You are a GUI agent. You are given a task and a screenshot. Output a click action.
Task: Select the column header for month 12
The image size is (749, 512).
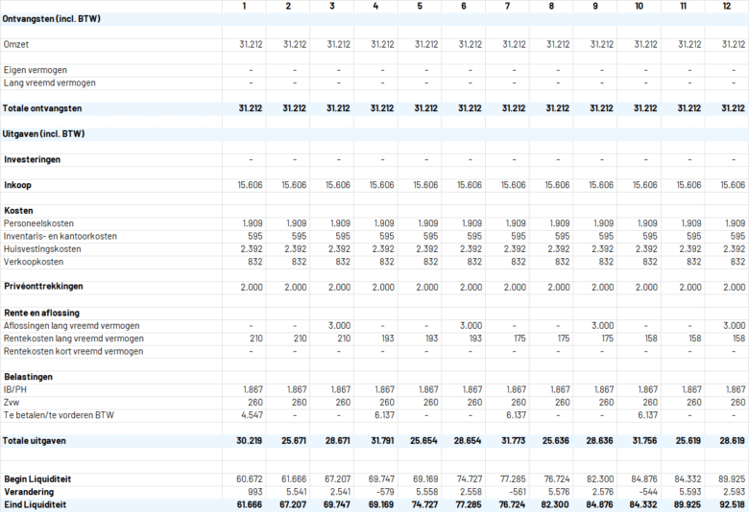[727, 7]
